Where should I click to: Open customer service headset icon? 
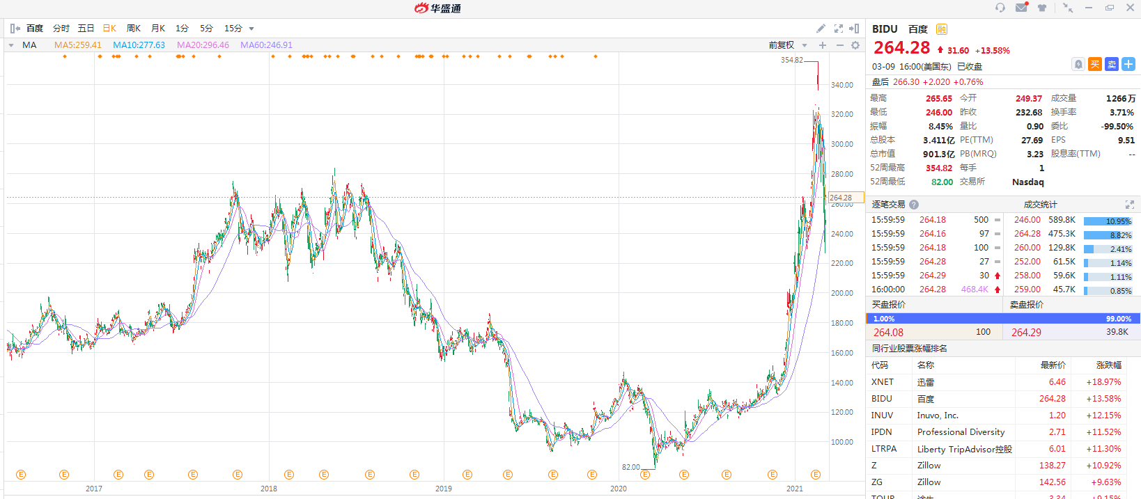pyautogui.click(x=1000, y=8)
